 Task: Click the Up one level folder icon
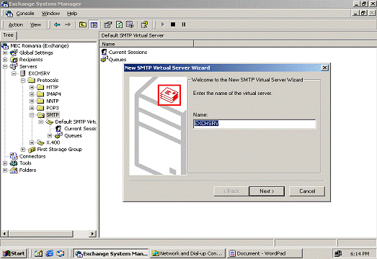pos(83,24)
